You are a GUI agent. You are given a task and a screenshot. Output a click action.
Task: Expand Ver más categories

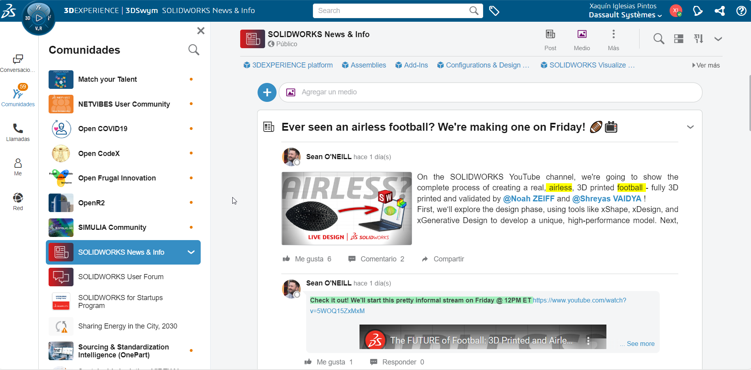[706, 65]
